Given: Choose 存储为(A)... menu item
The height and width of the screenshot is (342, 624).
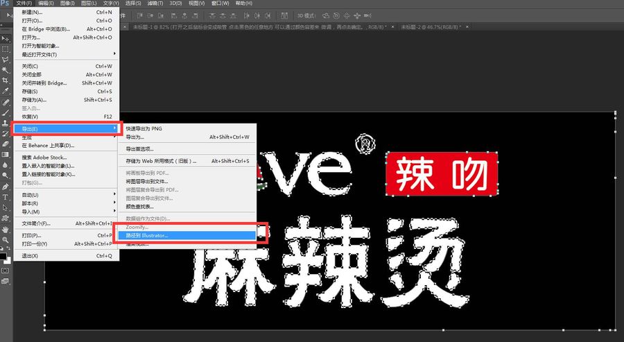Looking at the screenshot, I should point(67,99).
